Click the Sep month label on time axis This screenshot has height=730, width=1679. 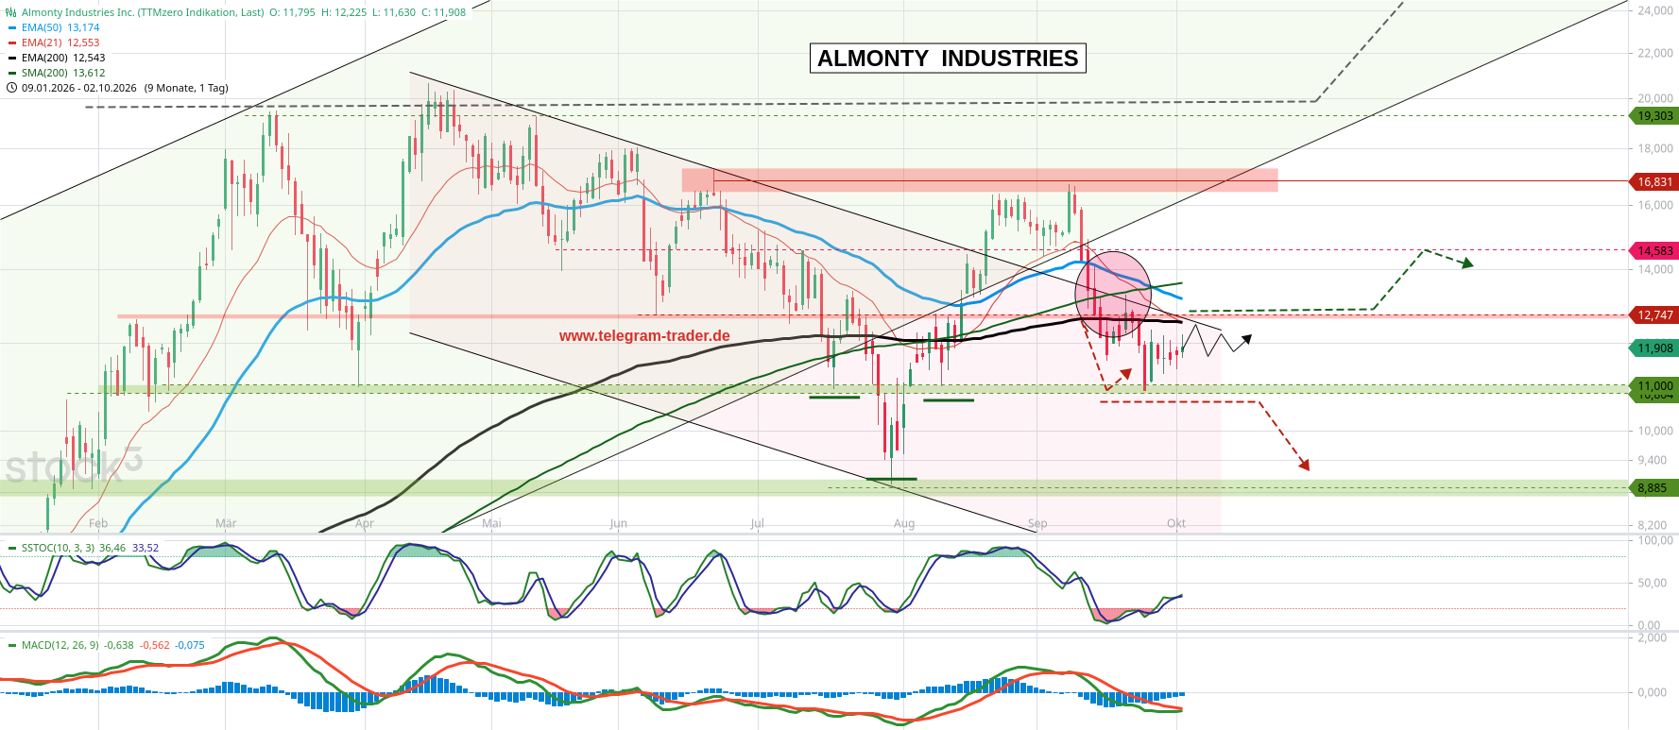pos(1037,523)
